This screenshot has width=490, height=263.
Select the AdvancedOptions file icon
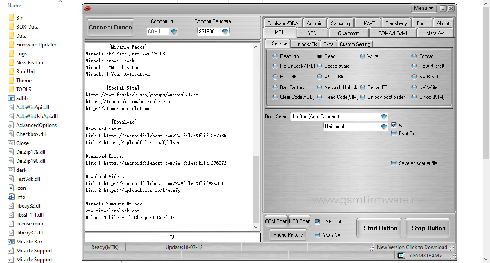tap(11, 125)
